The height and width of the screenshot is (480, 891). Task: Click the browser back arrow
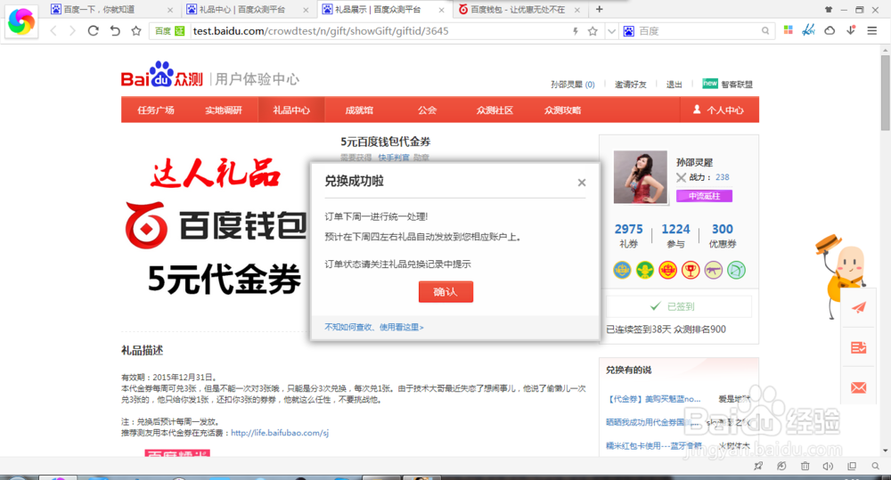pyautogui.click(x=53, y=30)
